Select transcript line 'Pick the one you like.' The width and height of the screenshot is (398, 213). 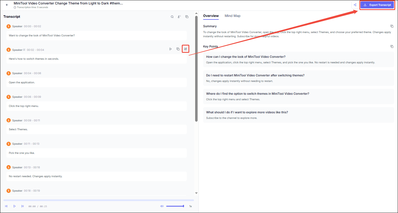tap(96, 153)
